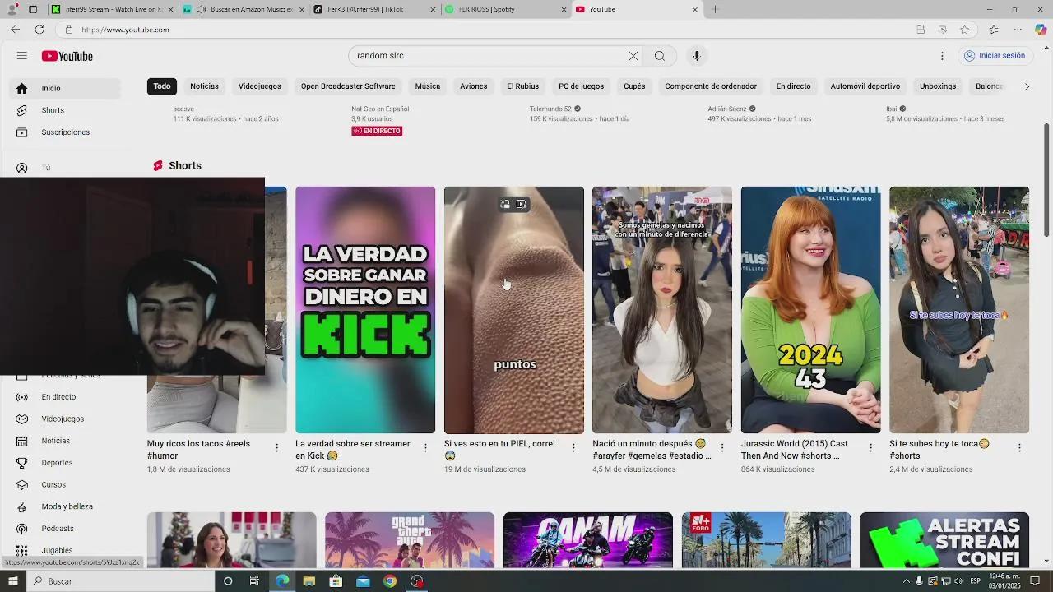The image size is (1053, 592).
Task: Switch to the TikTok Fer<3 tab
Action: click(374, 9)
